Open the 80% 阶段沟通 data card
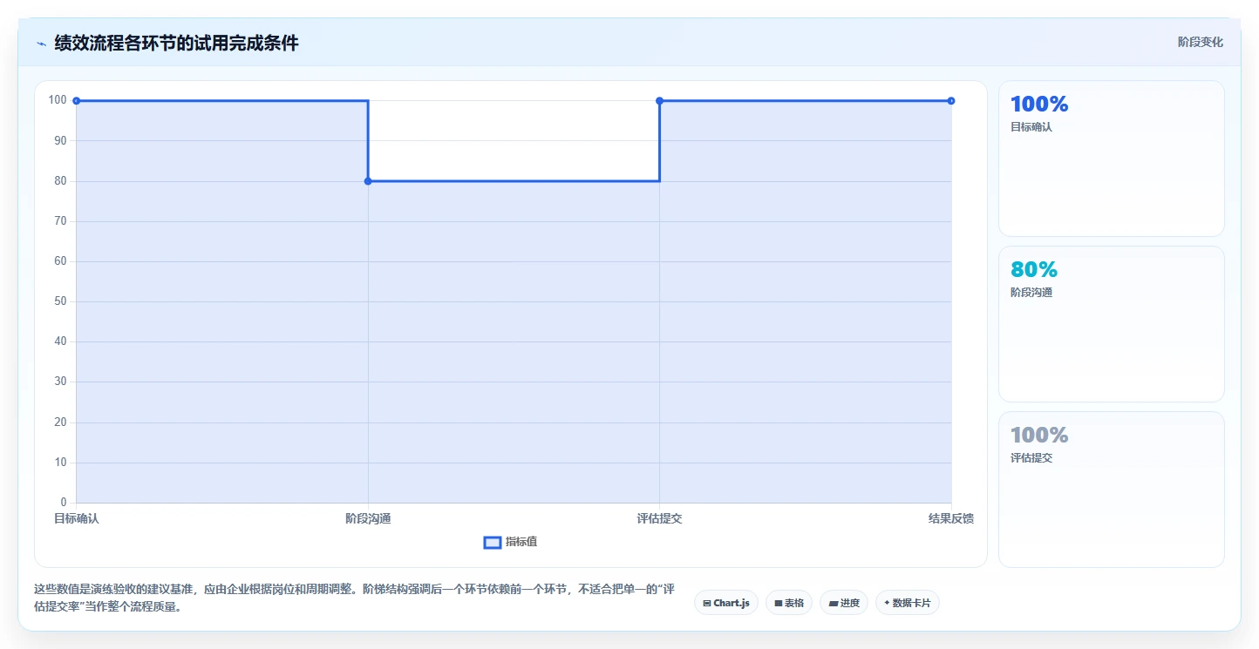 point(1112,324)
